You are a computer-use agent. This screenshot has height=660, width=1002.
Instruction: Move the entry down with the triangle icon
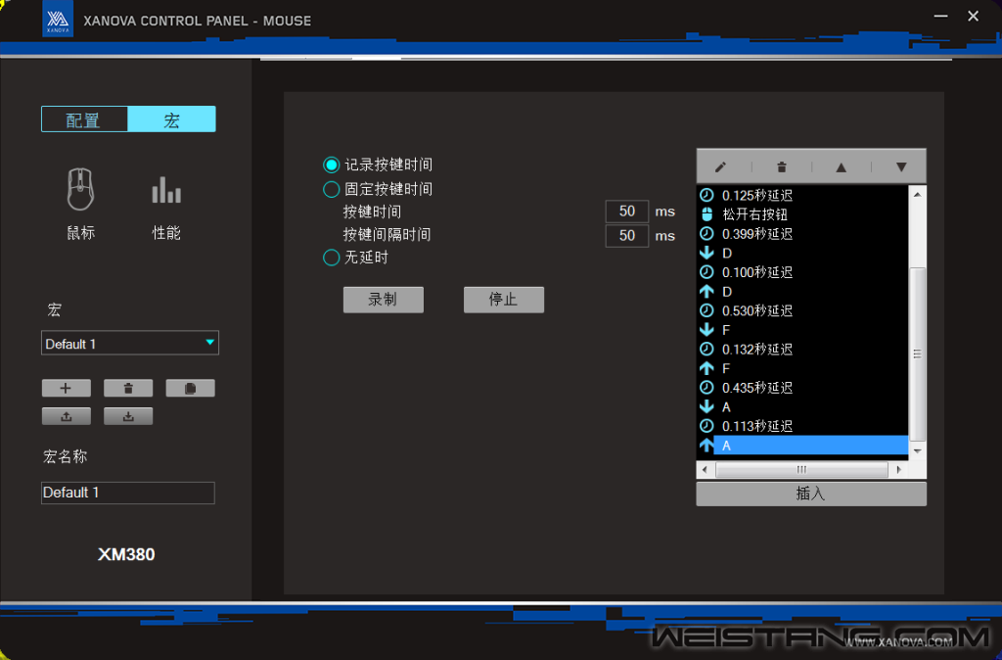tap(901, 166)
